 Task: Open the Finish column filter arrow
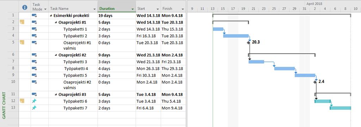183,9
